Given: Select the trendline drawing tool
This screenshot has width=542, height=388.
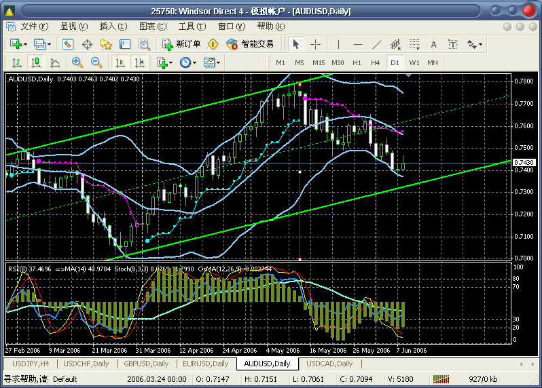Looking at the screenshot, I should pyautogui.click(x=376, y=44).
